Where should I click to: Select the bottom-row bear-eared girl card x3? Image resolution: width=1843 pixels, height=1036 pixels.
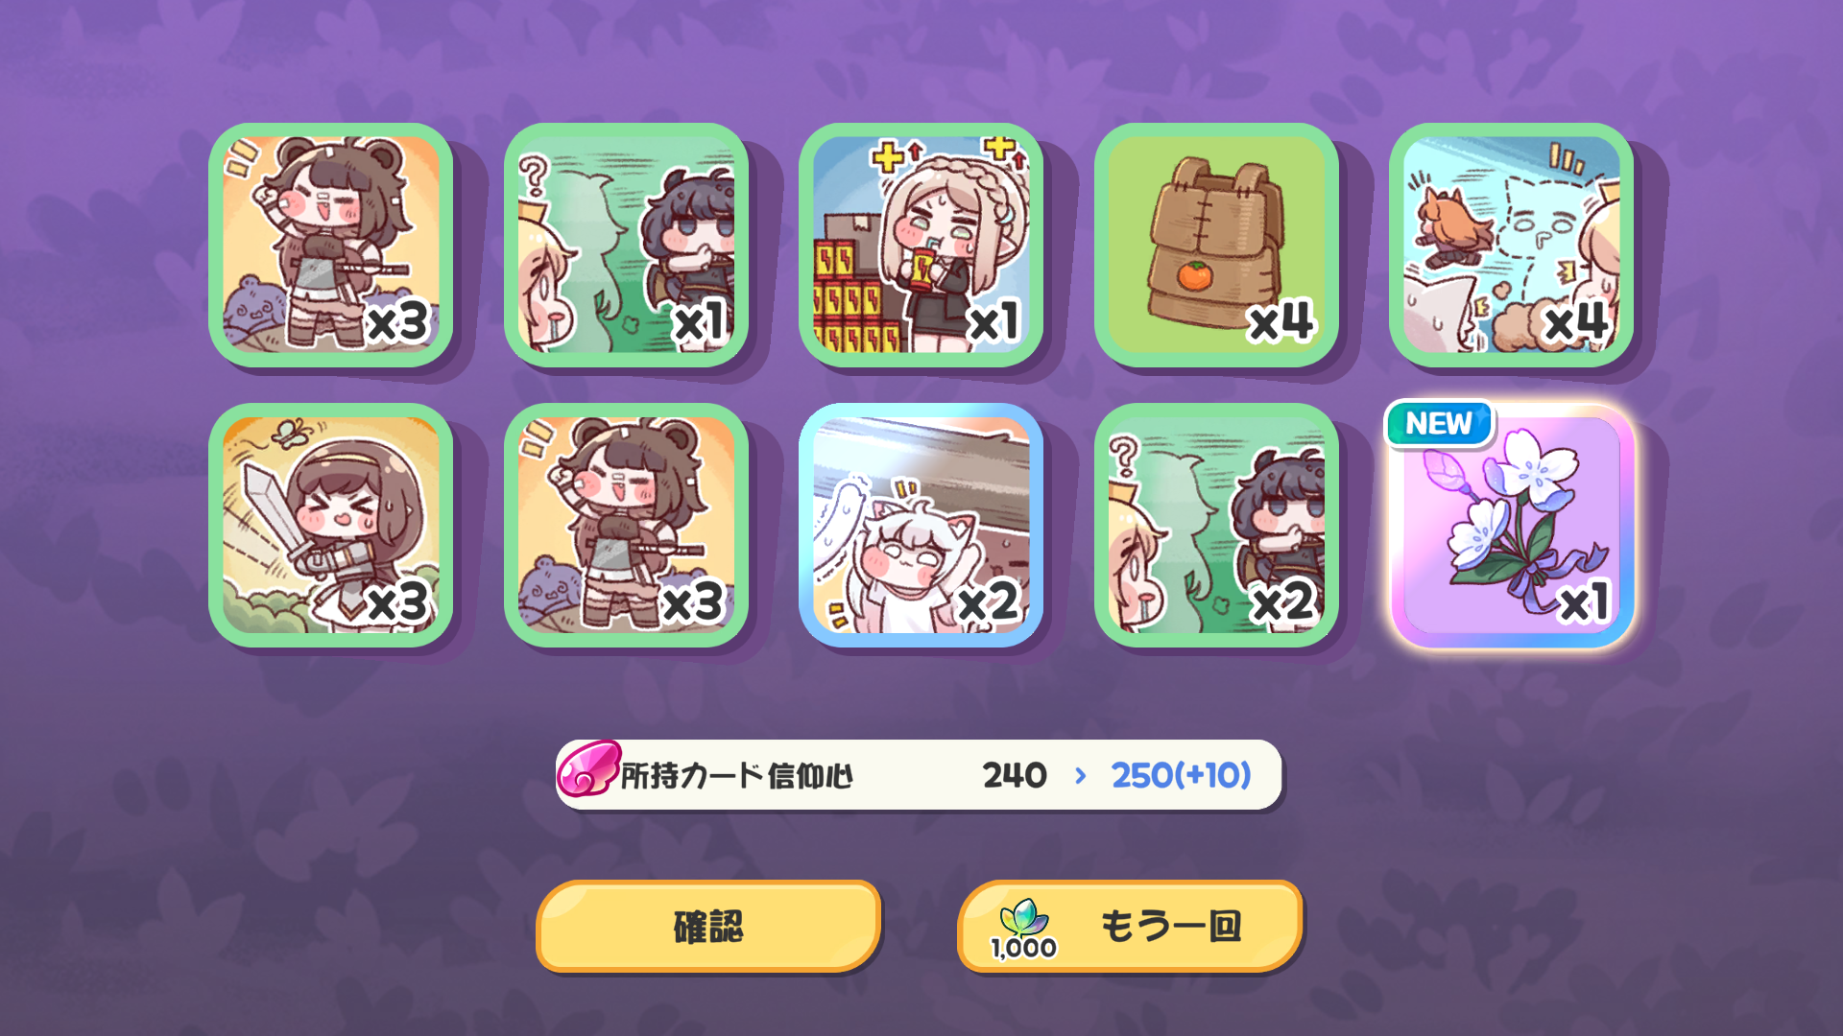coord(626,526)
